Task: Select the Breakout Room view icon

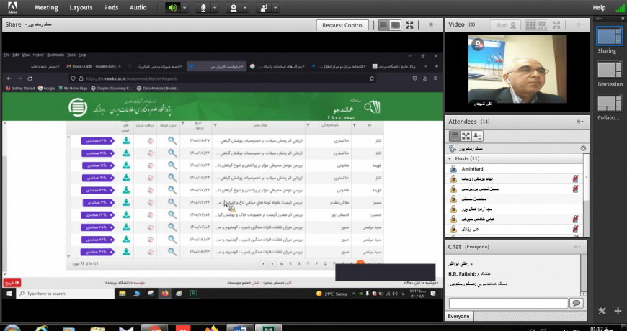Action: pyautogui.click(x=466, y=136)
